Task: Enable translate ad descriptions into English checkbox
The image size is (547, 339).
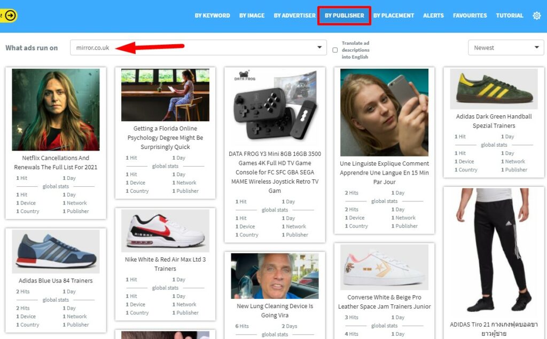Action: click(335, 50)
